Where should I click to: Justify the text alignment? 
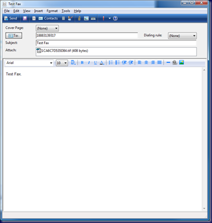tap(160, 63)
